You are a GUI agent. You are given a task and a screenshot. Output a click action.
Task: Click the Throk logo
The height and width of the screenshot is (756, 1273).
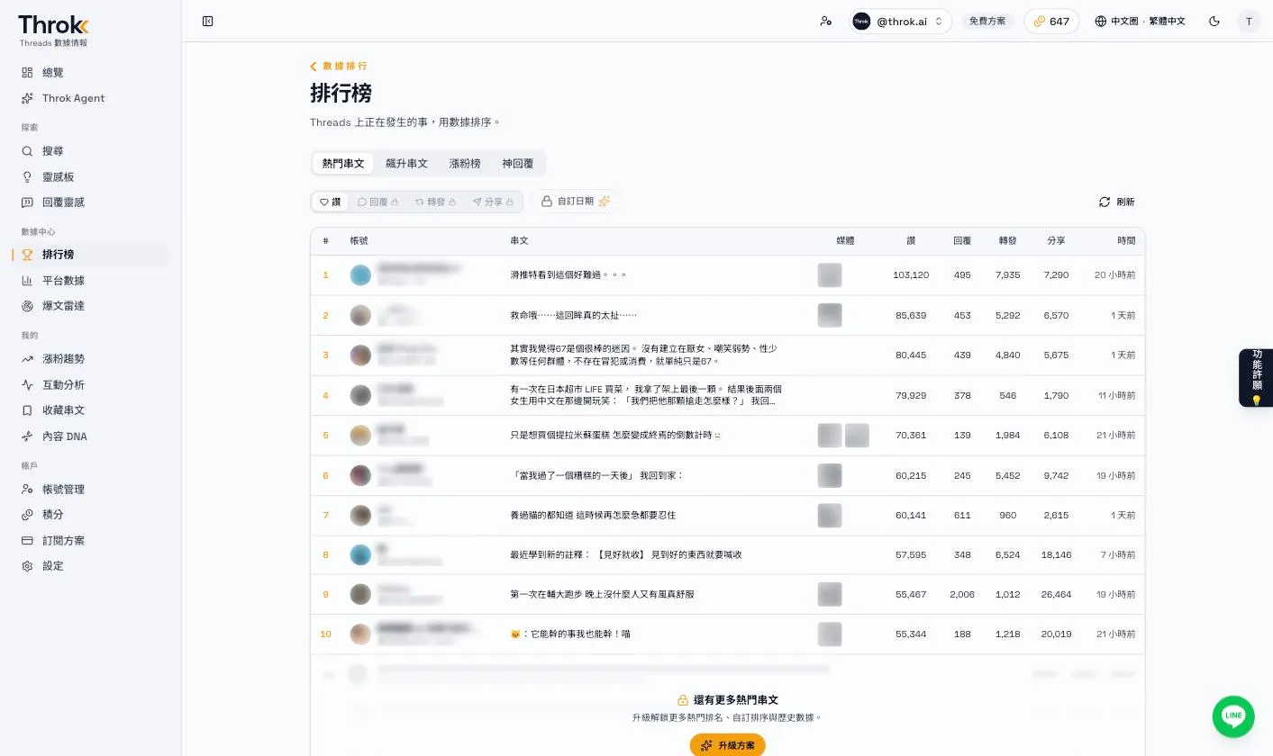[53, 24]
